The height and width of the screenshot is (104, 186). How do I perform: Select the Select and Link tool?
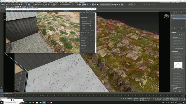point(7,5)
